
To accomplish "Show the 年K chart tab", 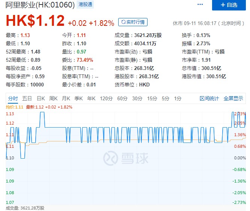I will pyautogui.click(x=91, y=98).
